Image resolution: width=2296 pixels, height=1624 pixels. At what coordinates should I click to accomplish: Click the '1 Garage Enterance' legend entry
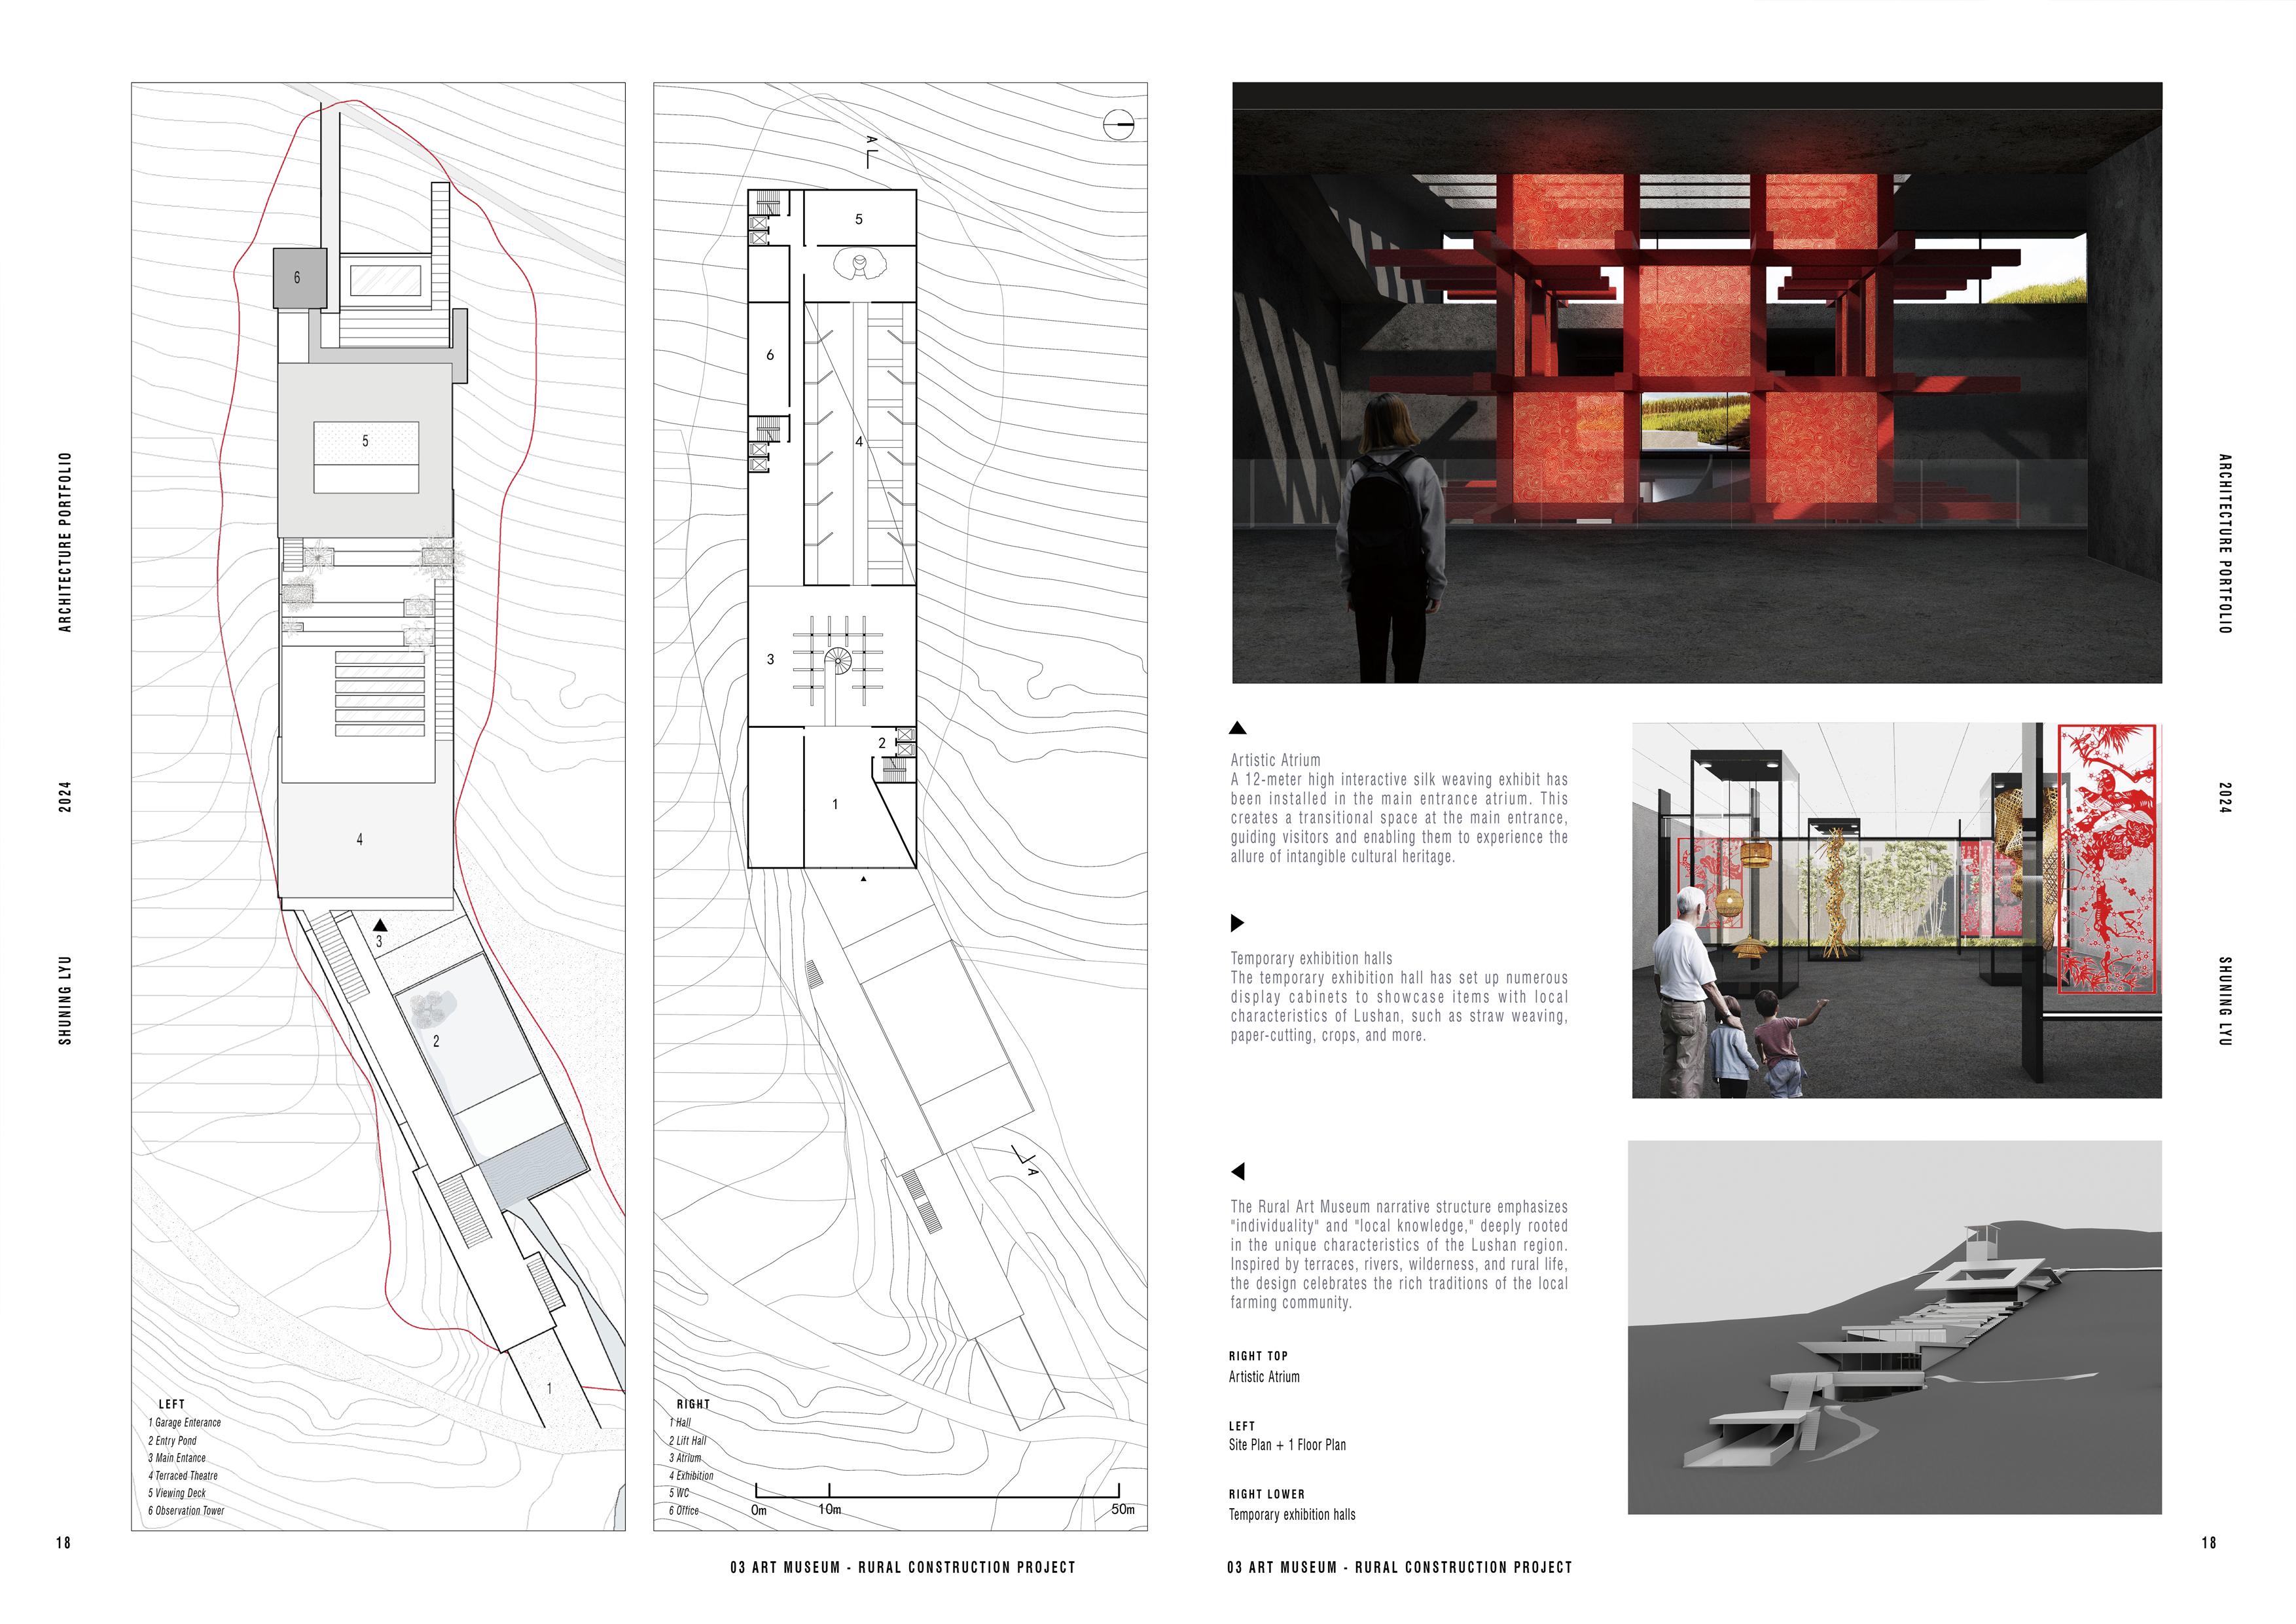click(185, 1422)
